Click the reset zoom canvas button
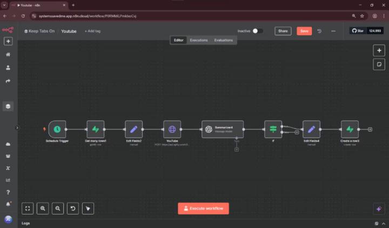389x228 pixels. [73, 209]
